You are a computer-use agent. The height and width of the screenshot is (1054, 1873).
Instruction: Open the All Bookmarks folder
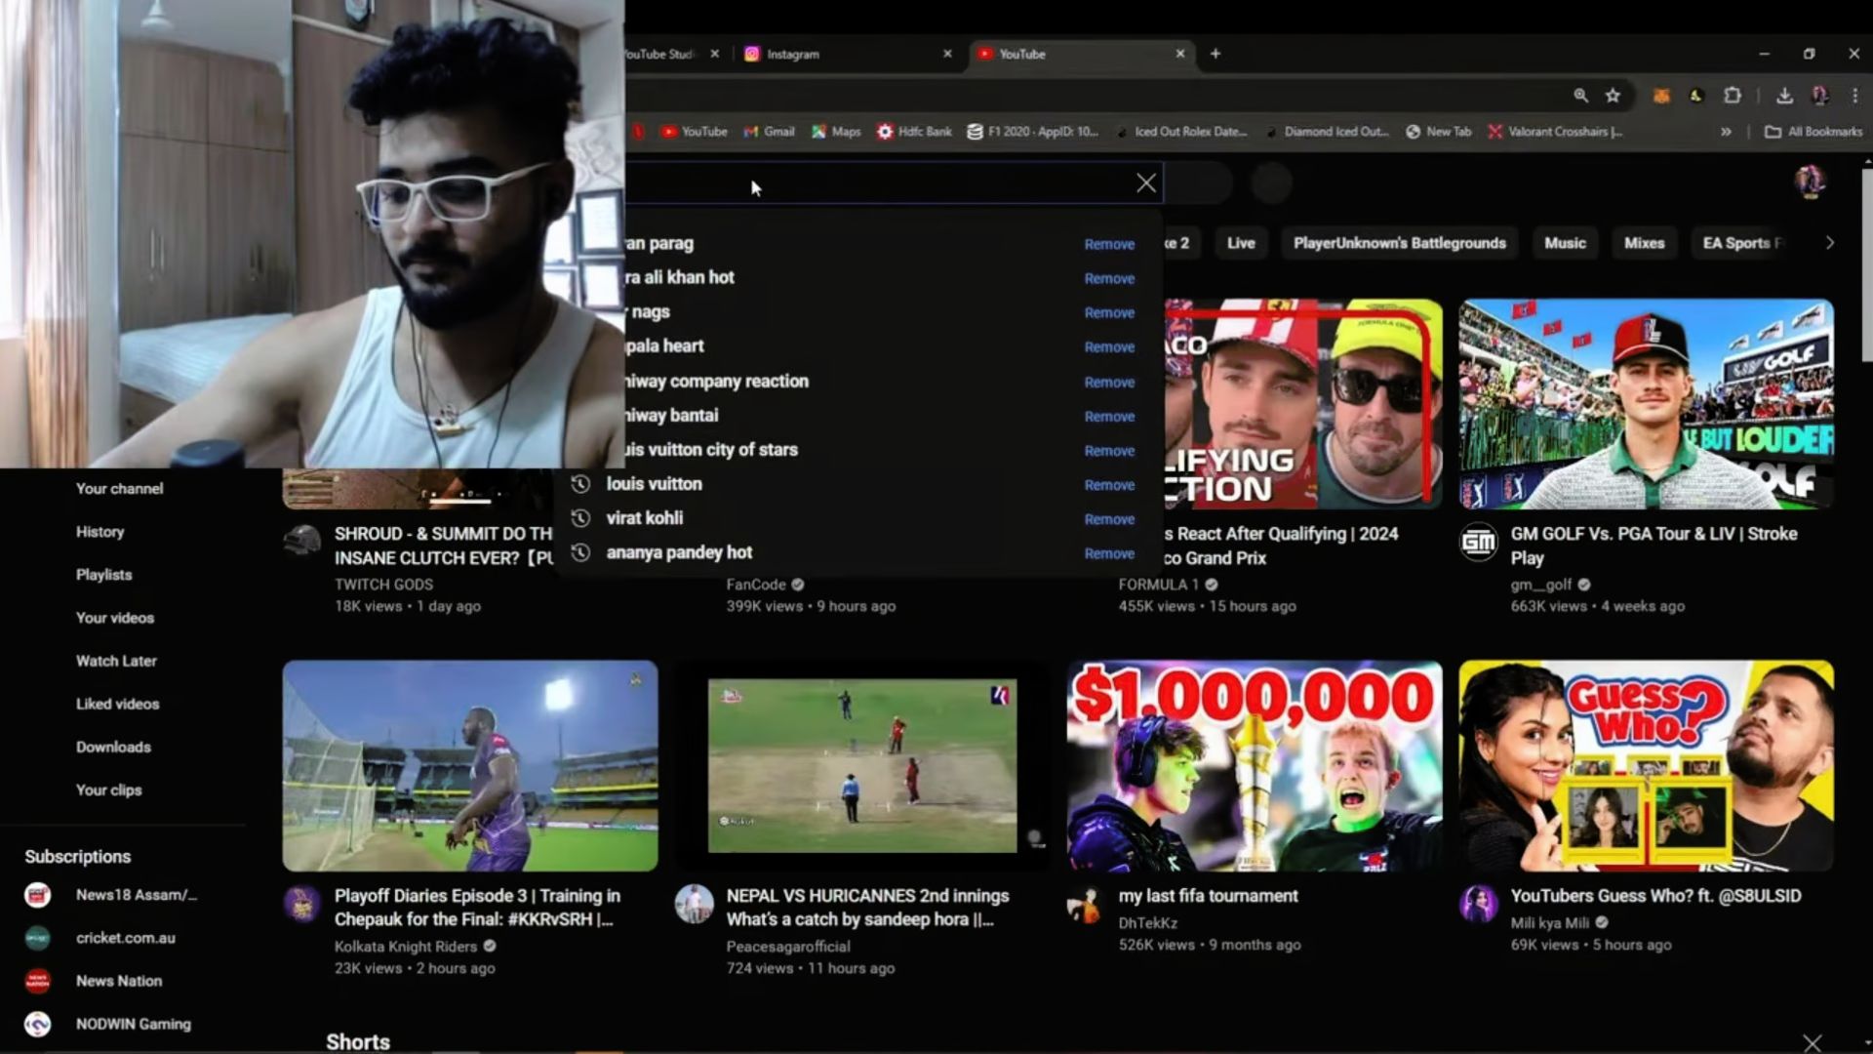[x=1813, y=132]
